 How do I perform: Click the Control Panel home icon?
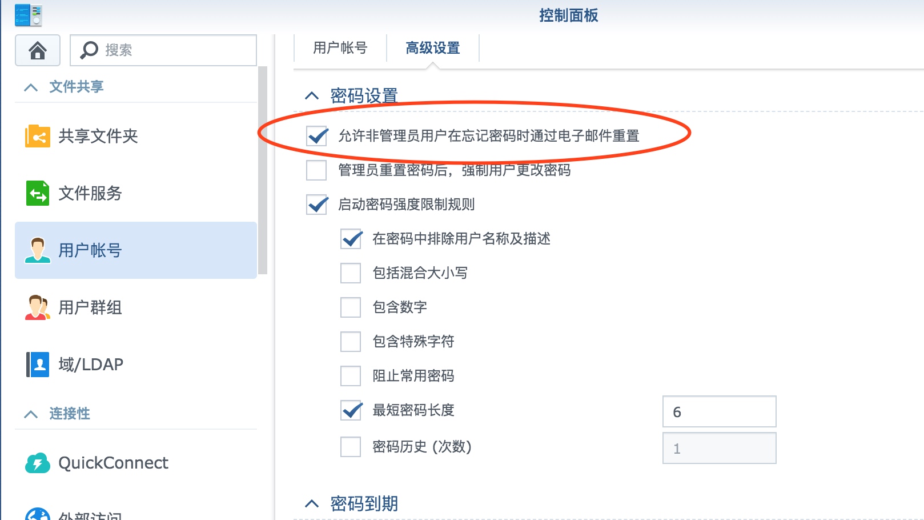point(38,50)
